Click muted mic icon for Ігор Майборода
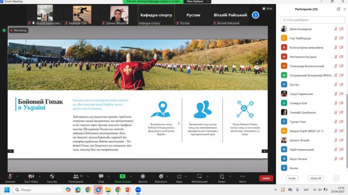348x195 pixels. tap(336, 38)
